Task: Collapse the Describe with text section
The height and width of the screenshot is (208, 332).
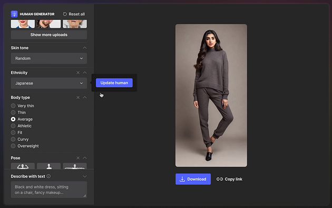Action: click(x=85, y=176)
